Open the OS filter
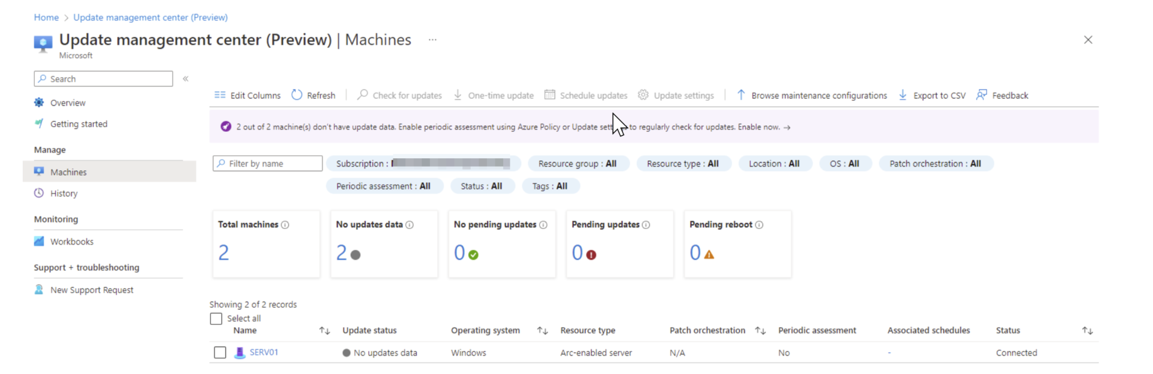Image resolution: width=1153 pixels, height=374 pixels. (845, 164)
